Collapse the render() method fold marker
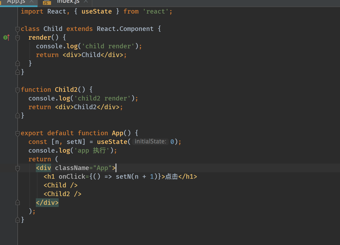This screenshot has height=245, width=340. (x=18, y=38)
